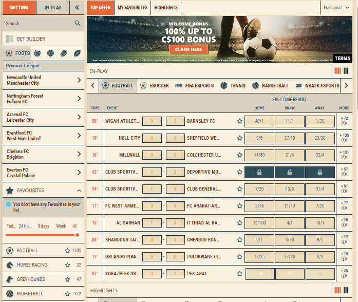The width and height of the screenshot is (358, 302).
Task: Open the Highlights tab
Action: pos(166,8)
